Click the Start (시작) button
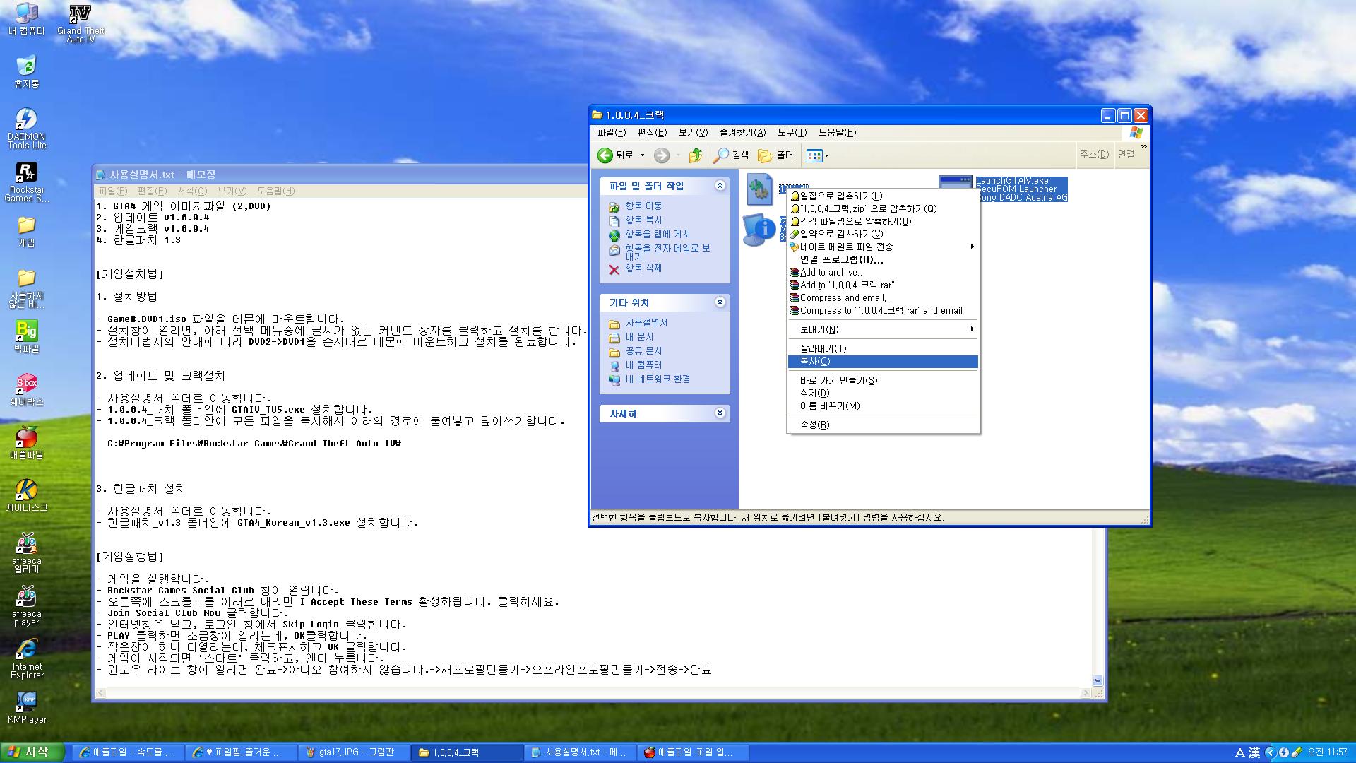Screen dimensions: 1356x763 (x=32, y=752)
